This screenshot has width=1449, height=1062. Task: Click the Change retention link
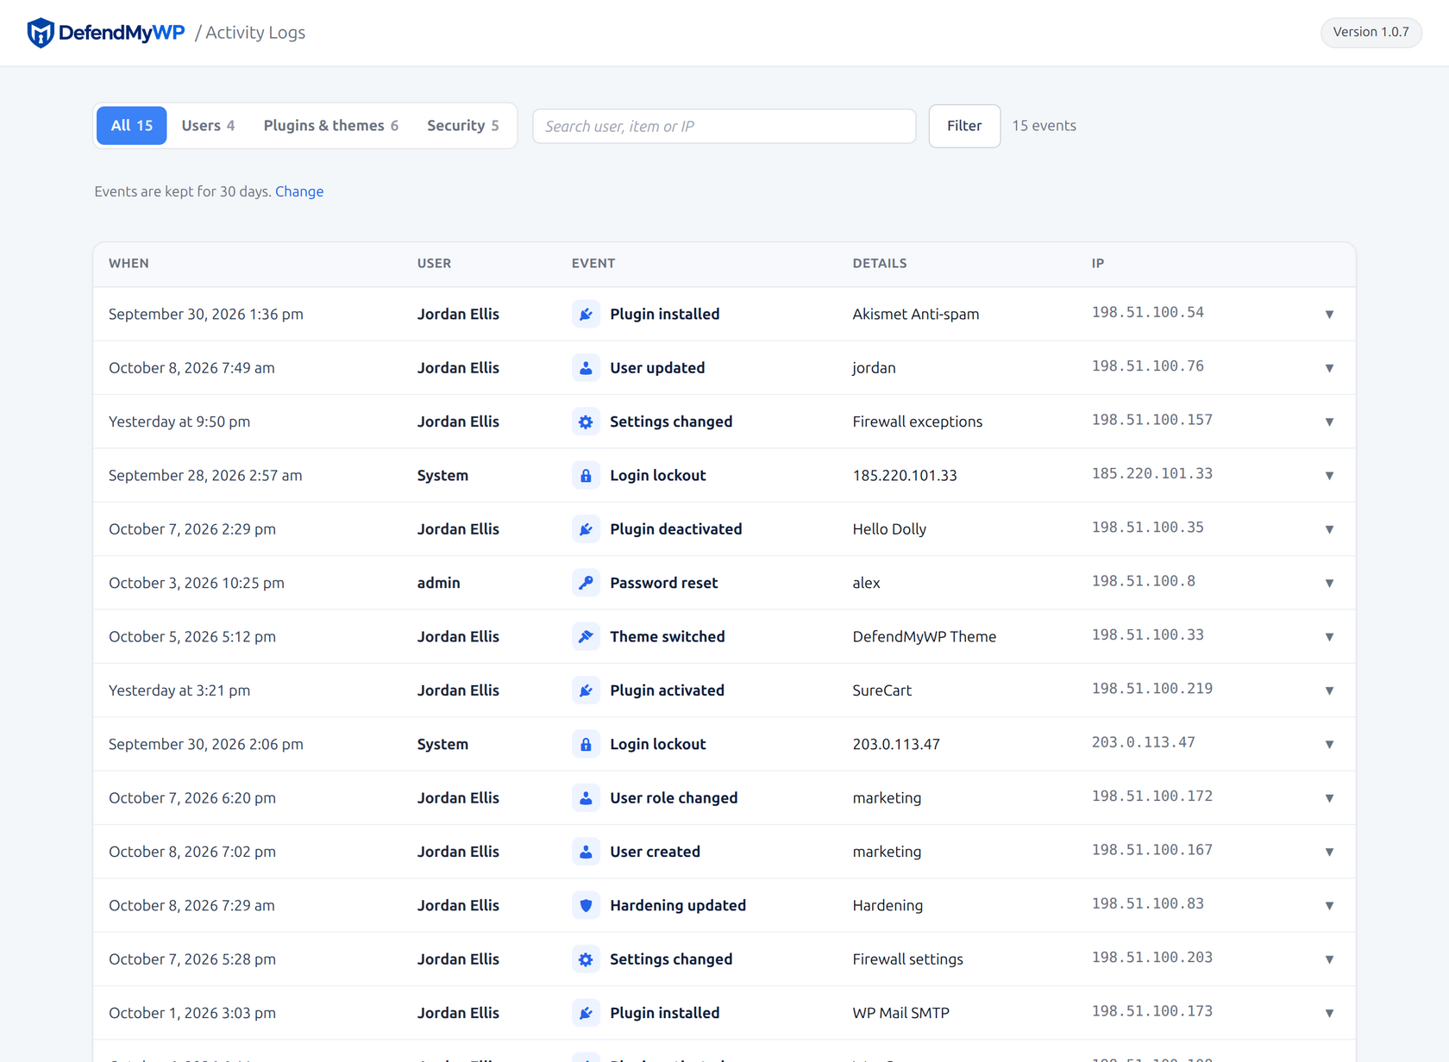[x=299, y=191]
